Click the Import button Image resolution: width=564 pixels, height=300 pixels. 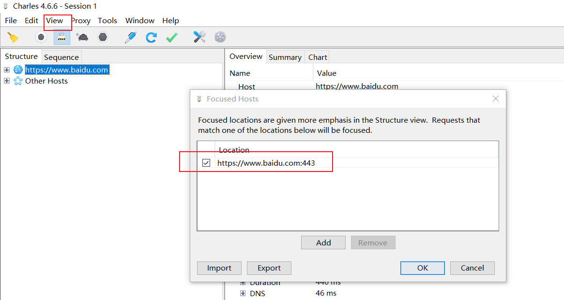[219, 268]
